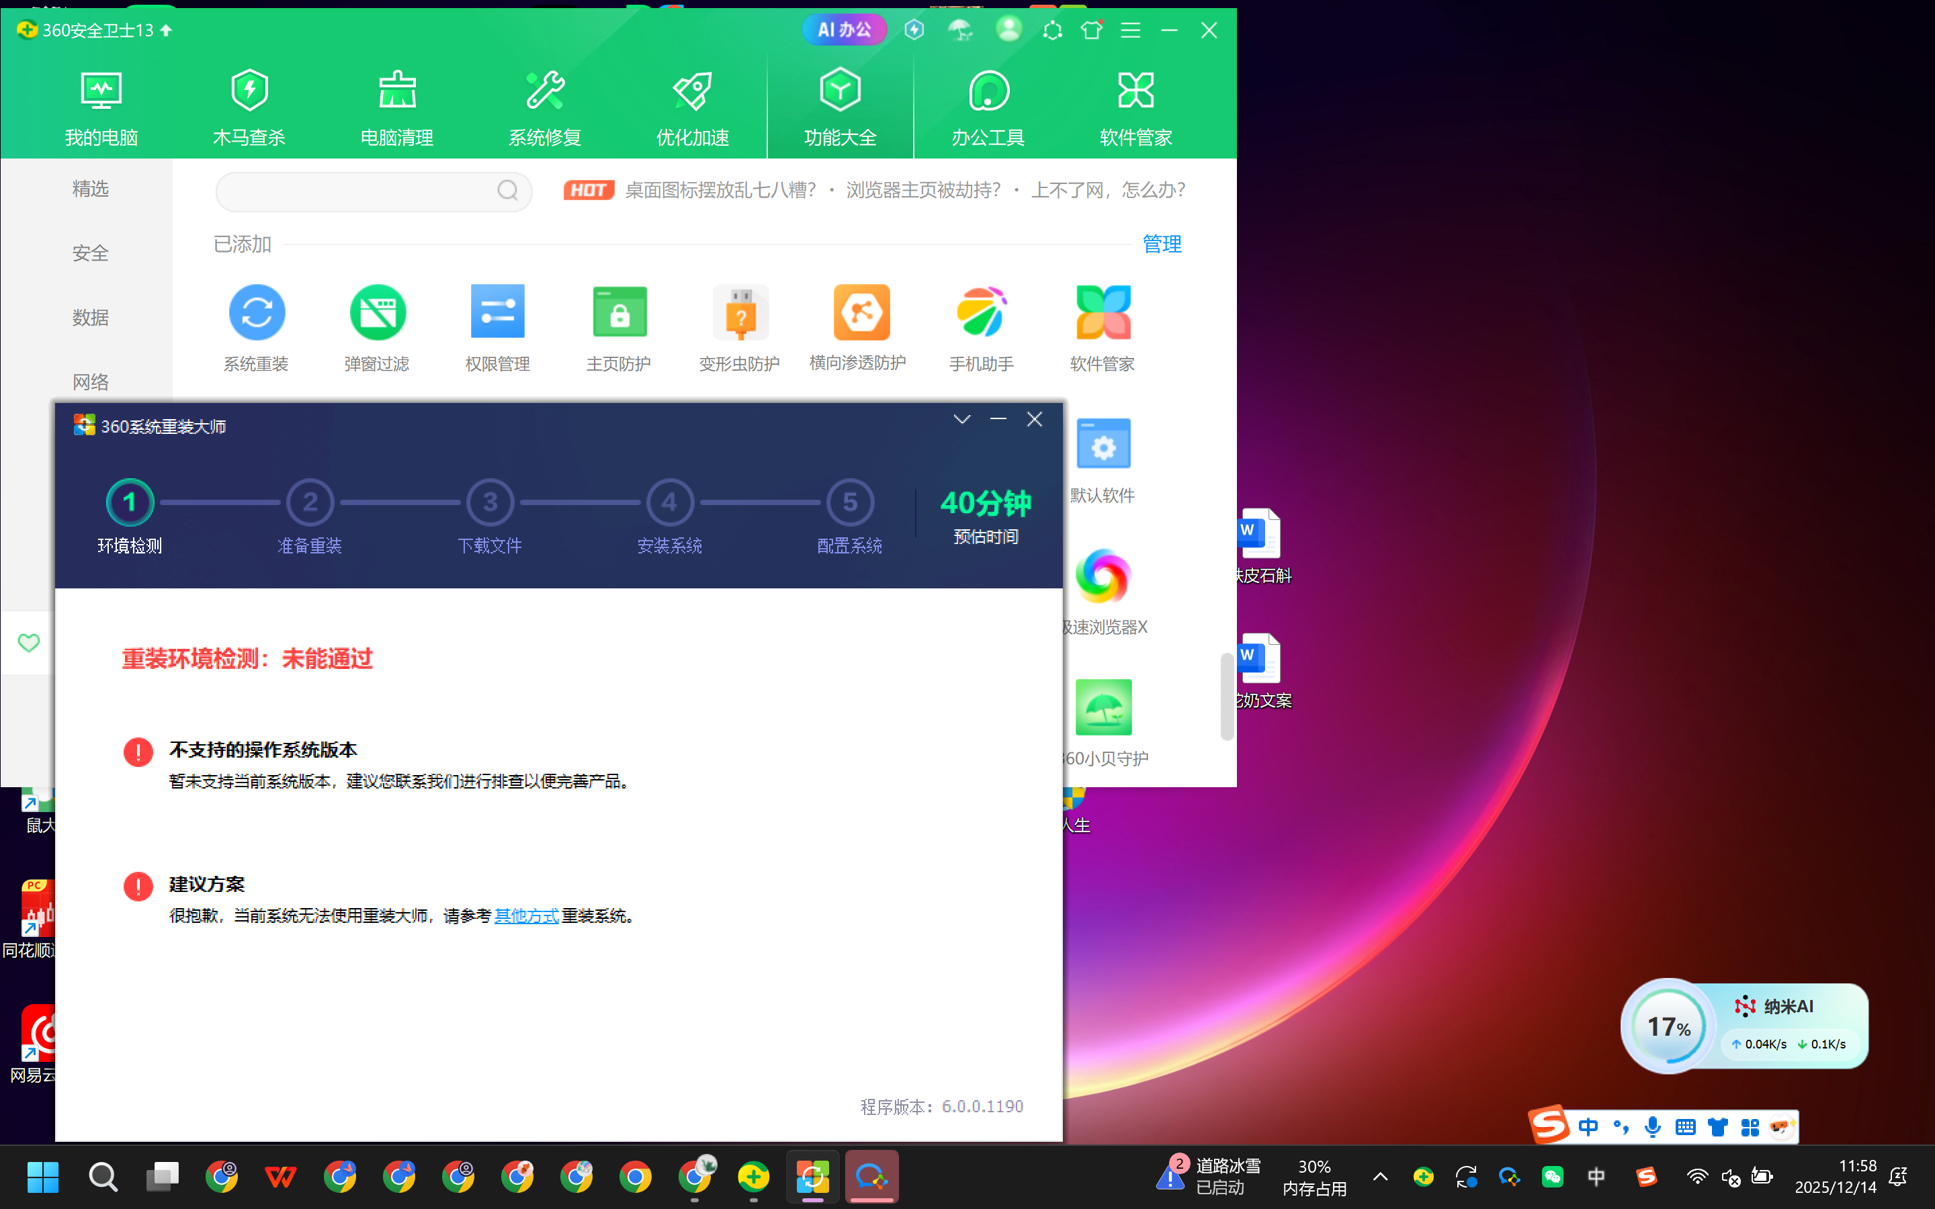Open the 横向渗透防护 tool icon
1935x1209 pixels.
point(861,312)
